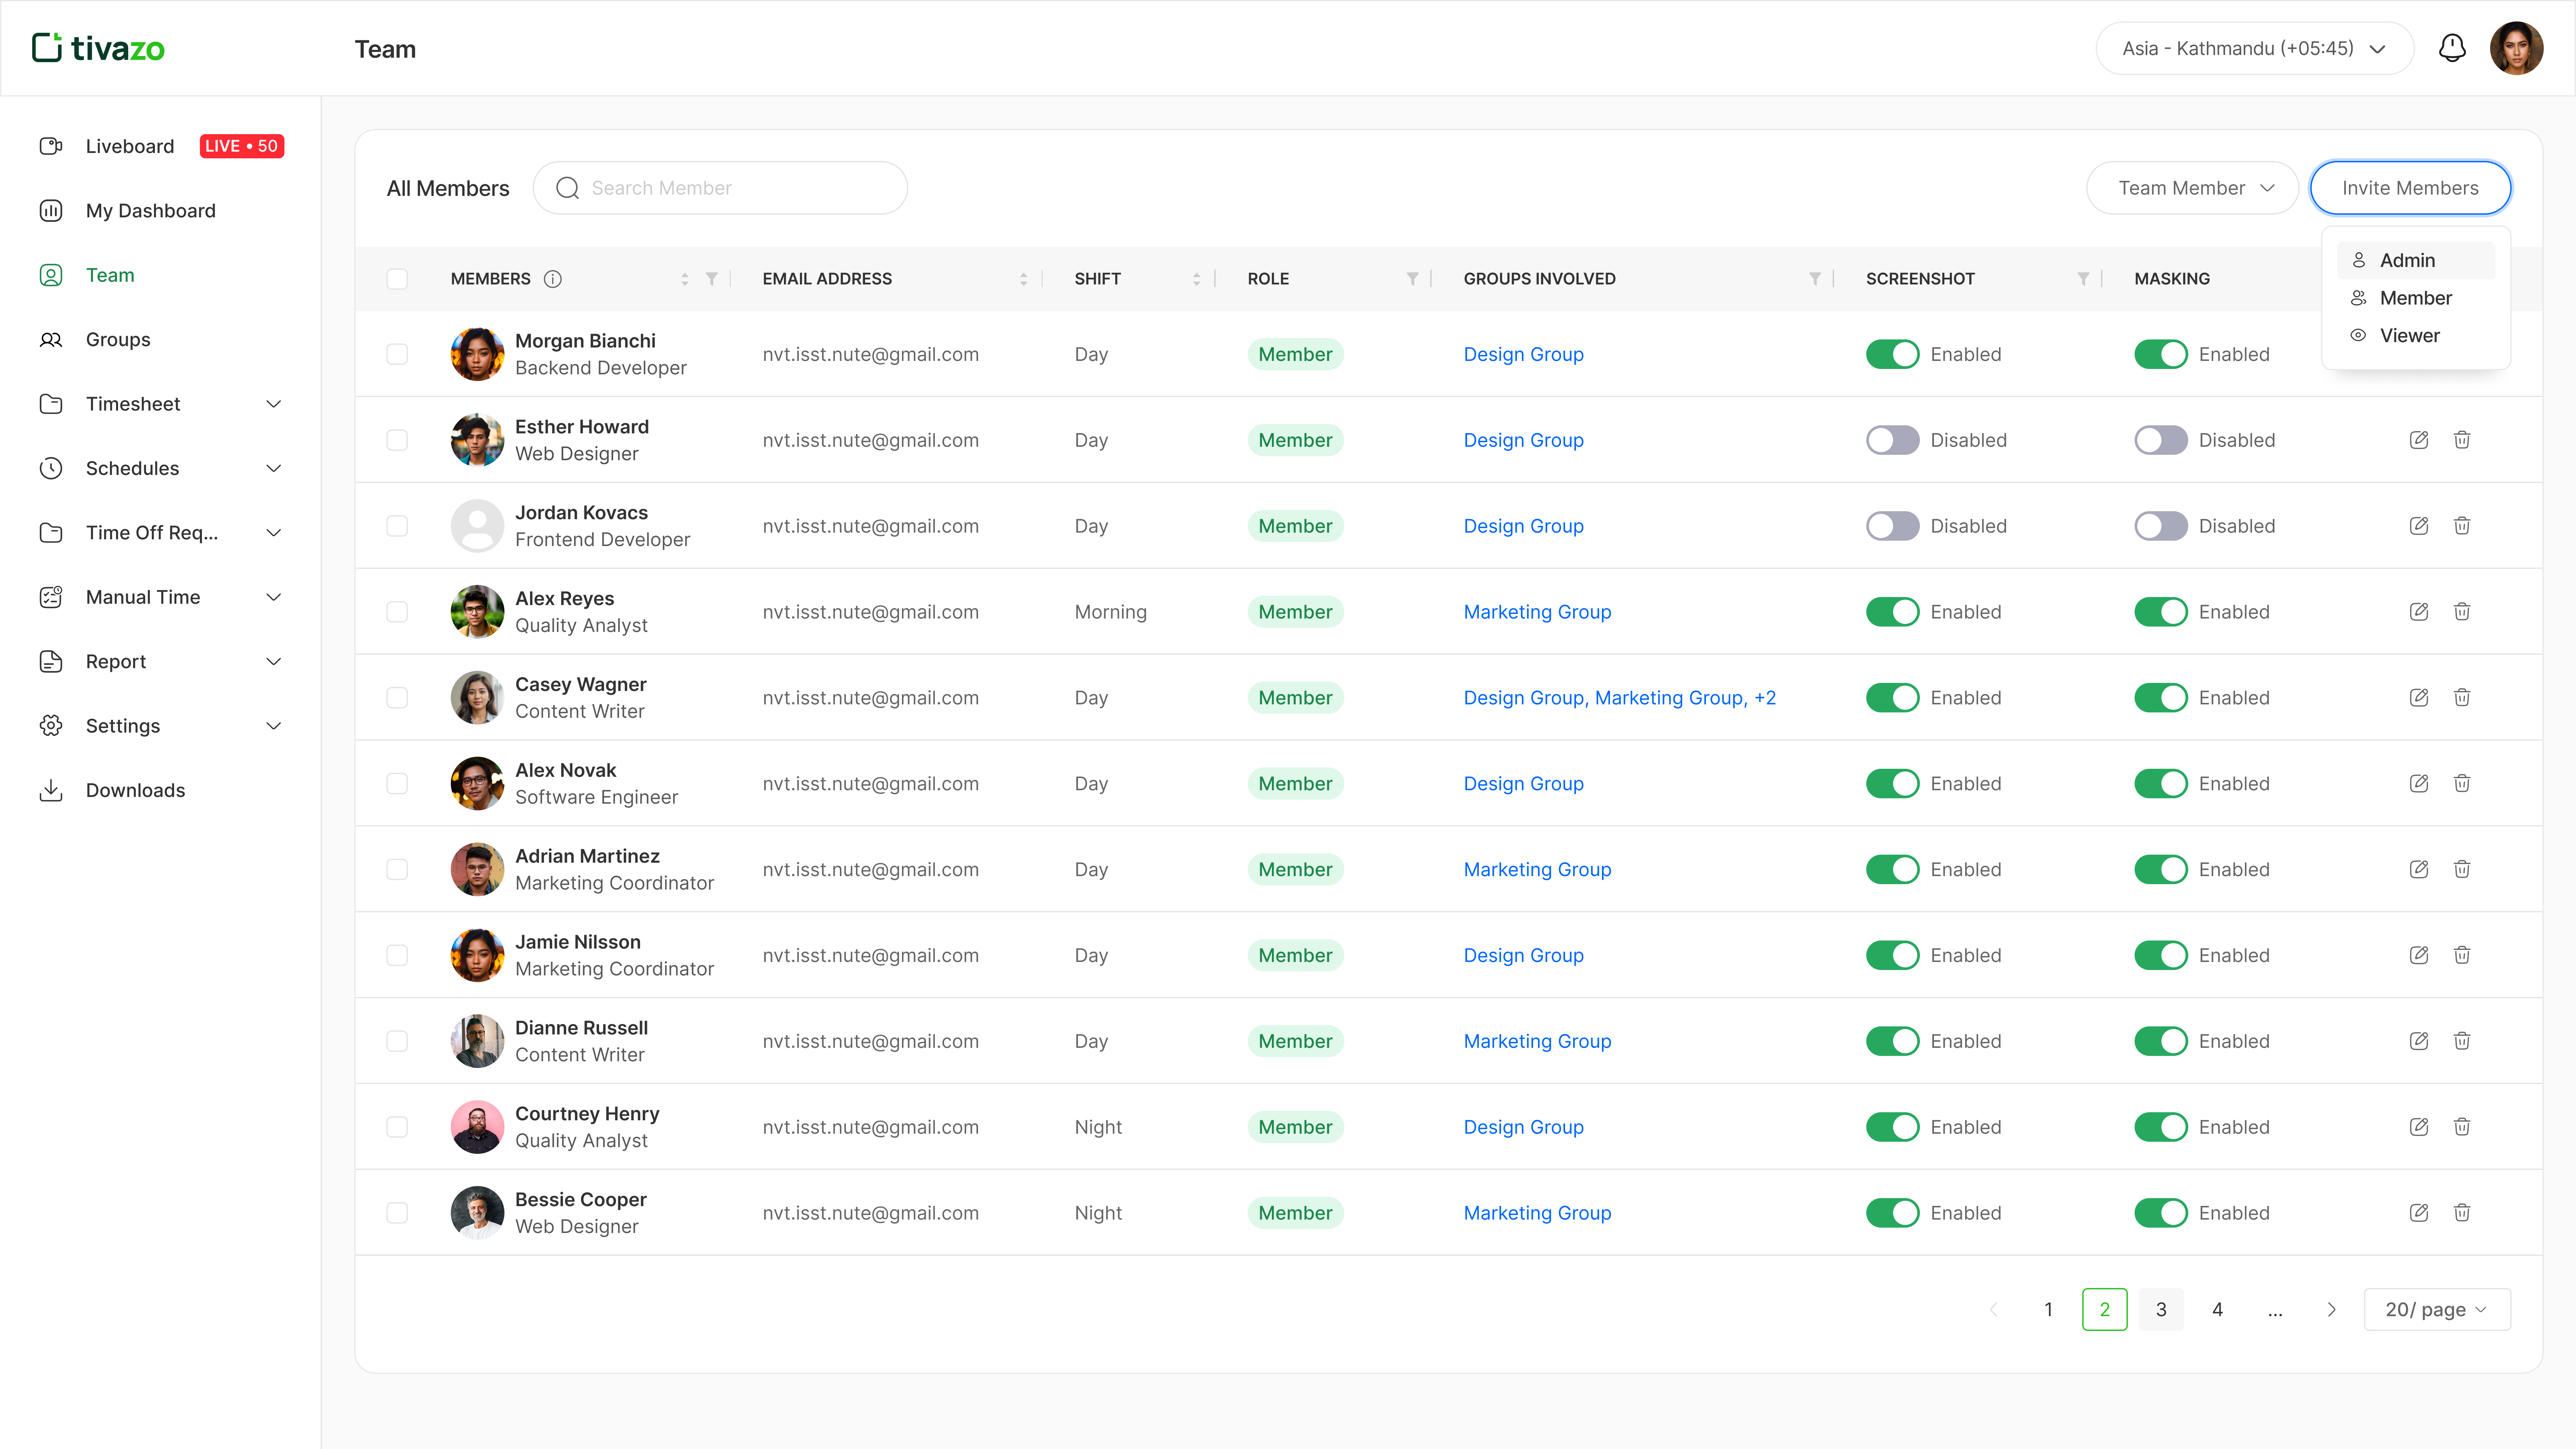Viewport: 2576px width, 1449px height.
Task: Click the edit icon for Esther Howard
Action: (2419, 440)
